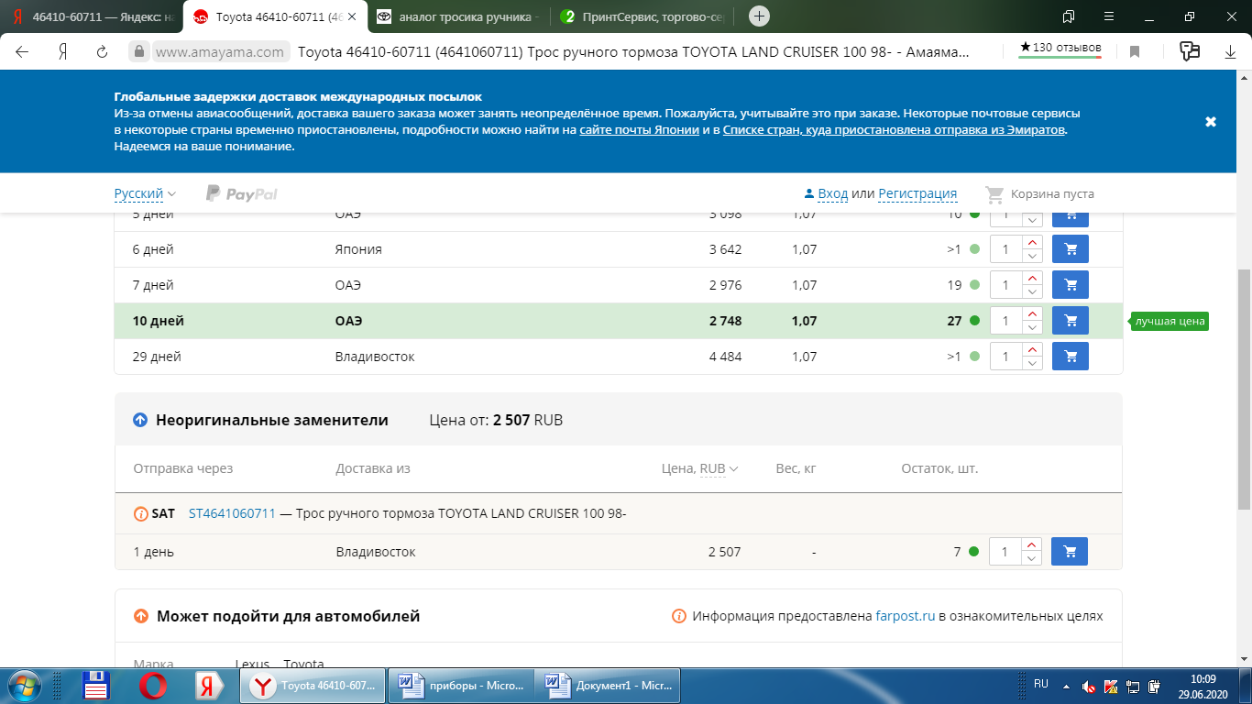Open the save floppy icon in taskbar

point(96,685)
